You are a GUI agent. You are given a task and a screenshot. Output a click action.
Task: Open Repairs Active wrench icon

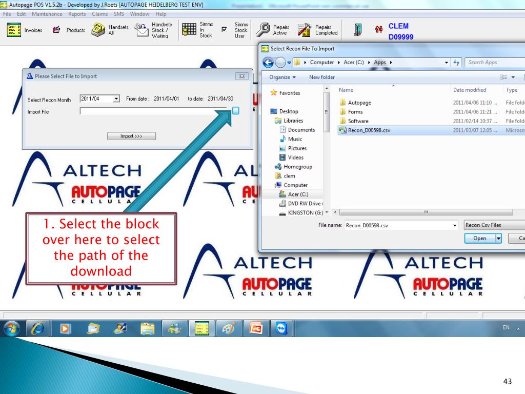coord(263,30)
